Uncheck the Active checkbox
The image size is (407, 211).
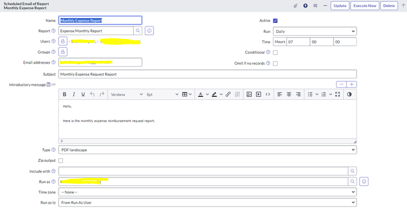[x=275, y=21]
